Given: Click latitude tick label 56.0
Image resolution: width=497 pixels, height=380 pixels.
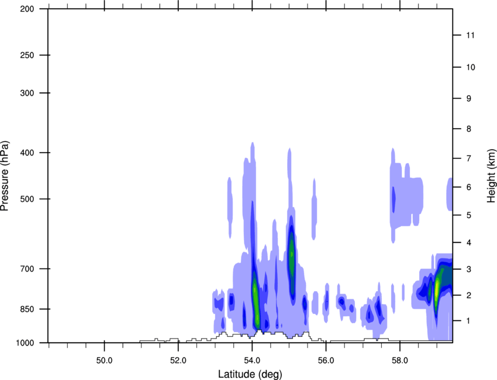Looking at the screenshot, I should [x=326, y=361].
